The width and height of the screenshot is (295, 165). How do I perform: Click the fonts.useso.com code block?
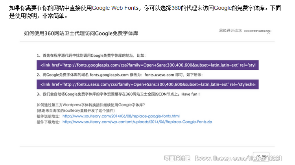point(147,84)
